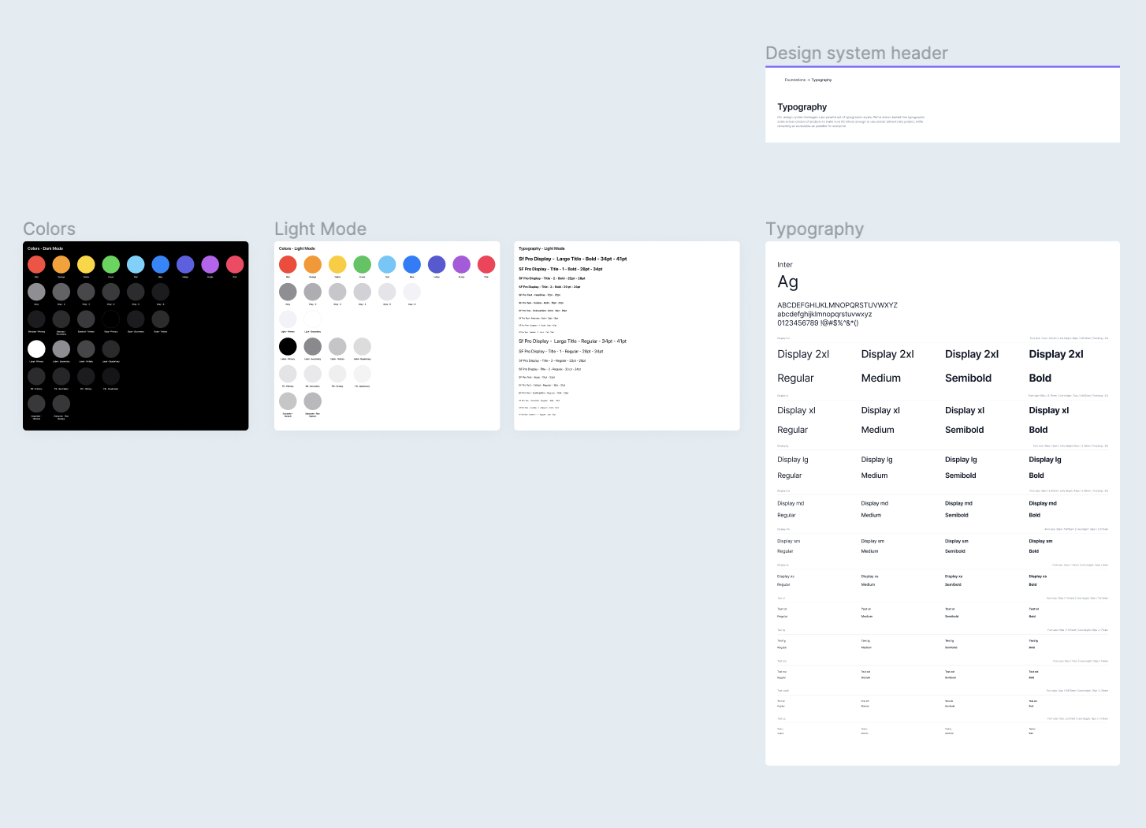
Task: Click the Teal swatch in Colors - Light Mode
Action: pyautogui.click(x=387, y=264)
